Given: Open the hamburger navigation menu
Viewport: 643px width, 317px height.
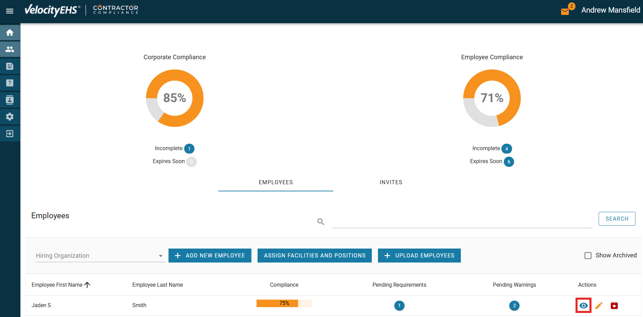Looking at the screenshot, I should point(10,11).
